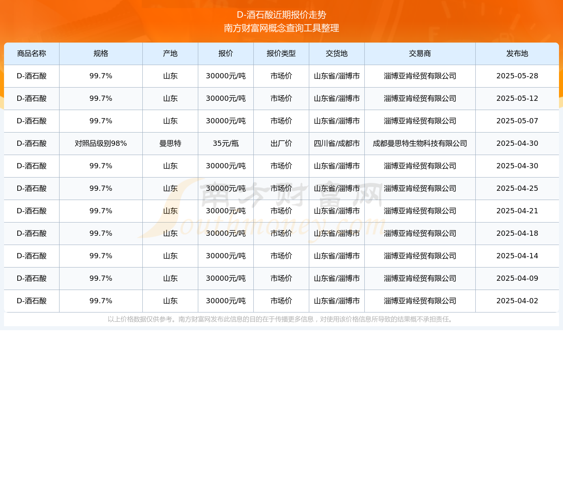Click 山东省/淄博市 in 2025-05-12 row
563x484 pixels.
coord(337,98)
